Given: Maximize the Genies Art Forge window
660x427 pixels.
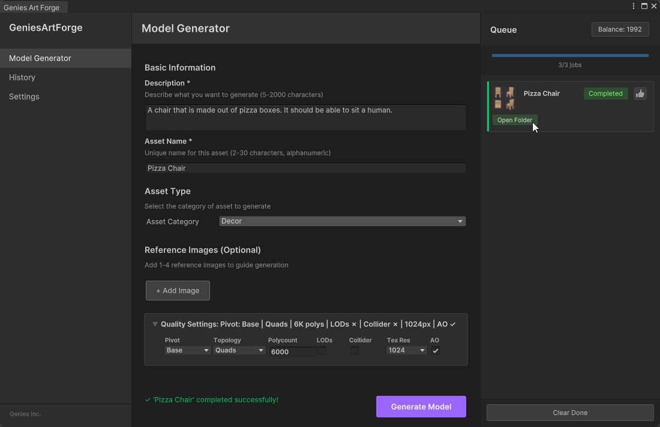Looking at the screenshot, I should coord(644,6).
